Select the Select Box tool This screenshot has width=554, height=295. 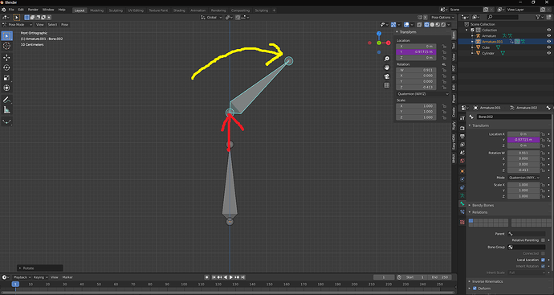[6, 35]
